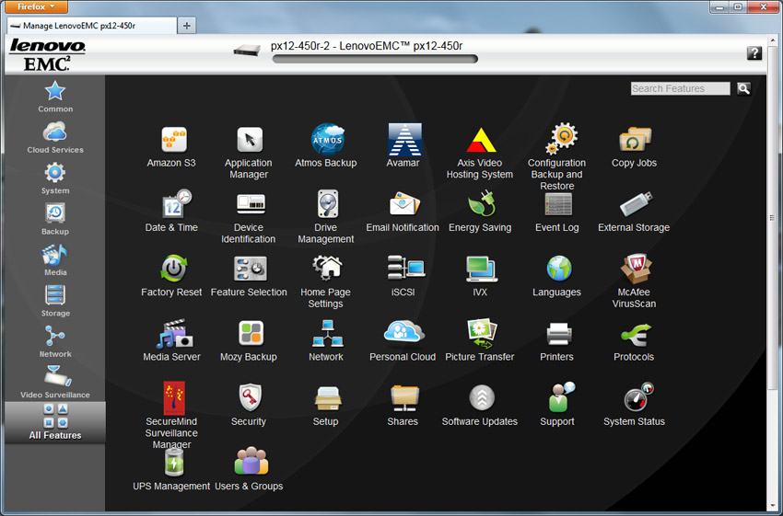Screen dimensions: 783x516
Task: Select the Network category in sidebar
Action: pyautogui.click(x=55, y=342)
